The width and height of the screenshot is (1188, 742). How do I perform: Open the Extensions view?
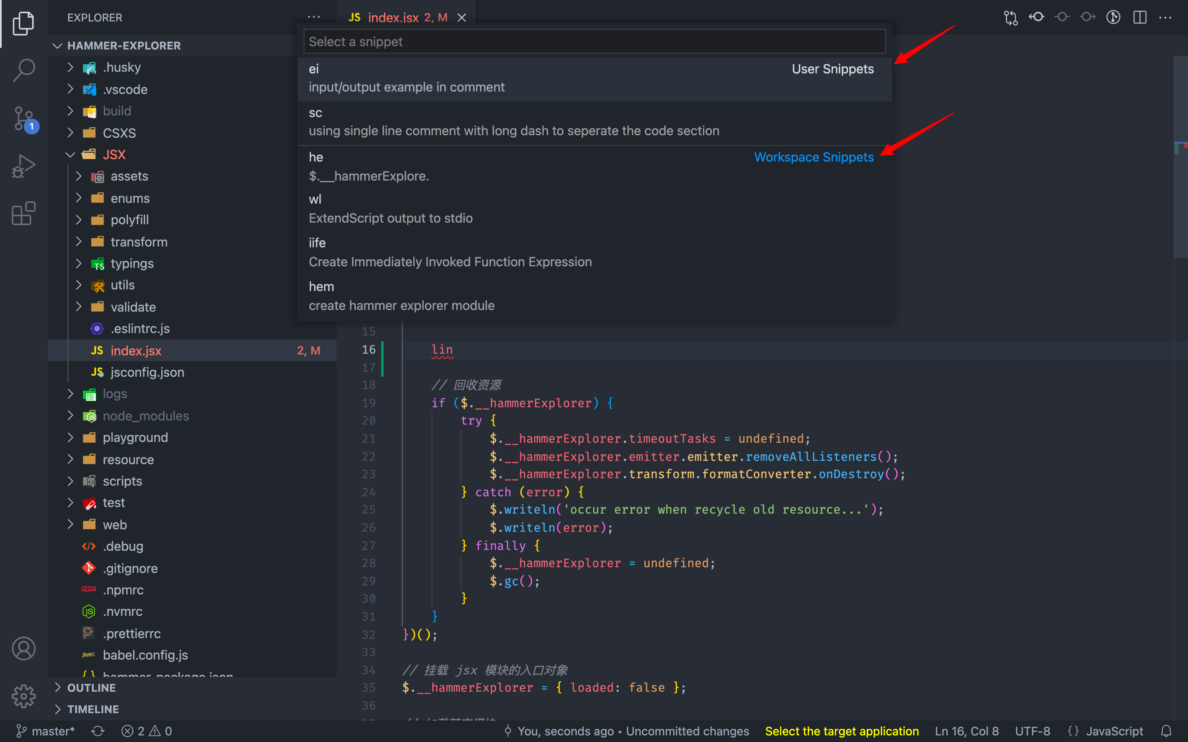coord(23,213)
